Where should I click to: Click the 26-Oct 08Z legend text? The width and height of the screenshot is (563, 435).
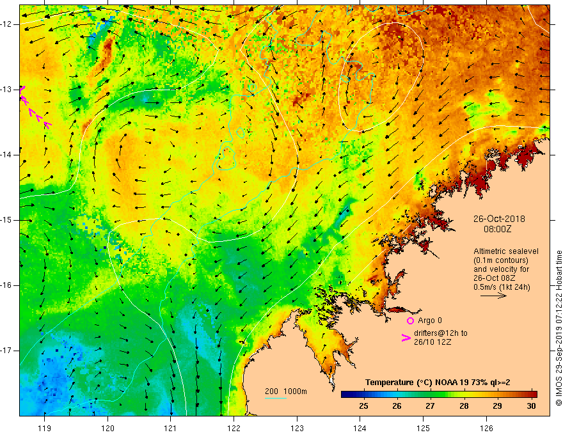[495, 278]
